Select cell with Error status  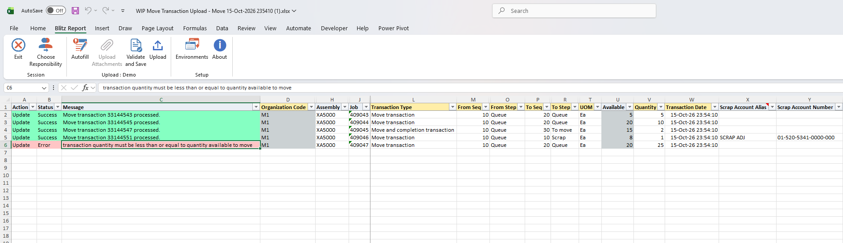(x=49, y=145)
